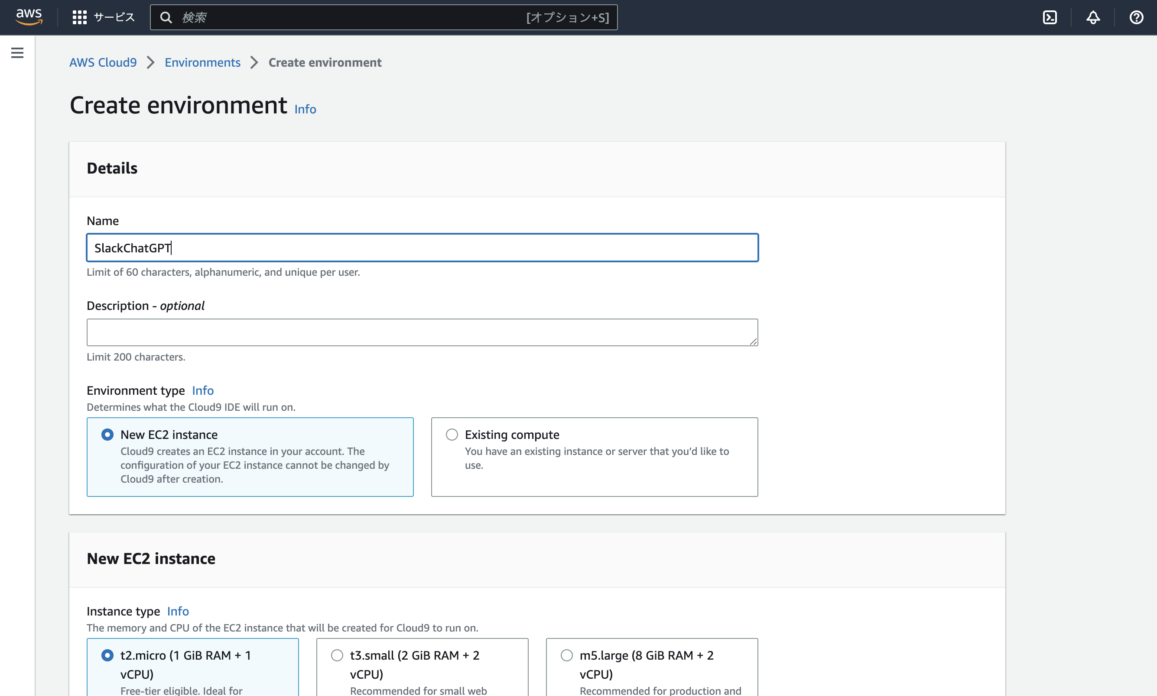Navigate to Environments breadcrumb link
Viewport: 1157px width, 696px height.
coord(202,62)
